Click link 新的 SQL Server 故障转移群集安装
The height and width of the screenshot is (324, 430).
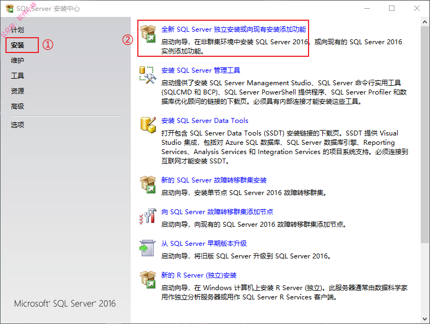click(214, 180)
